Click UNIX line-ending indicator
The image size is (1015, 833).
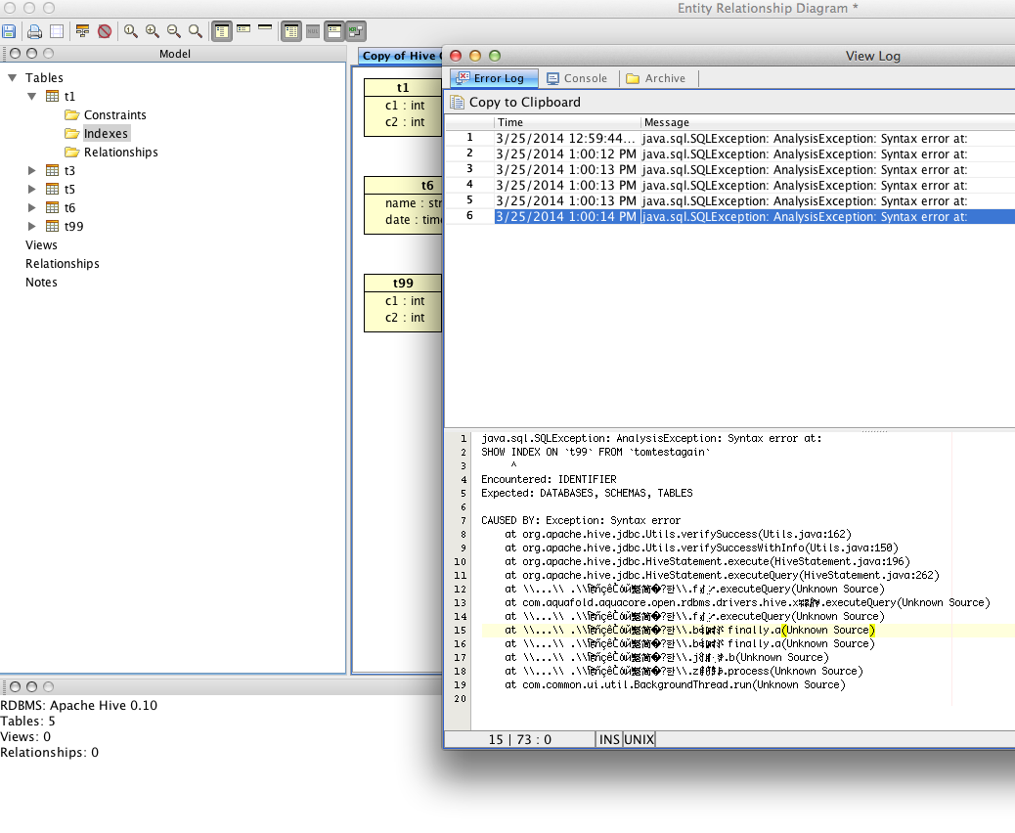pyautogui.click(x=639, y=739)
